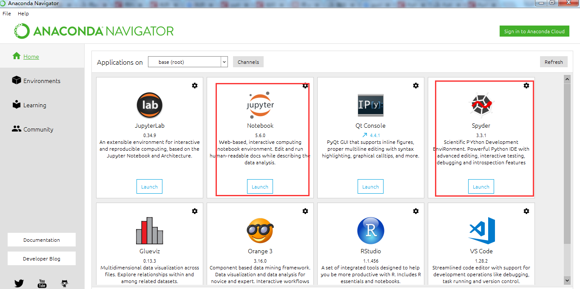Click the VS Code application logo

coord(482,230)
